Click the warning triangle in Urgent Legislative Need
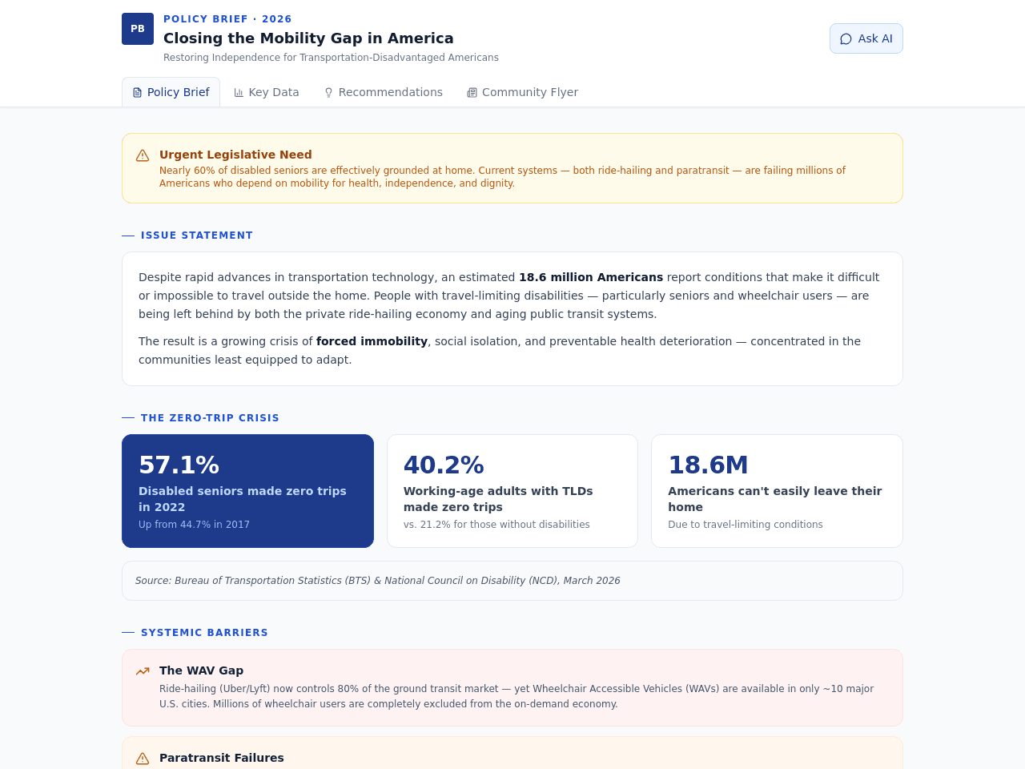Viewport: 1025px width, 769px height. [143, 155]
